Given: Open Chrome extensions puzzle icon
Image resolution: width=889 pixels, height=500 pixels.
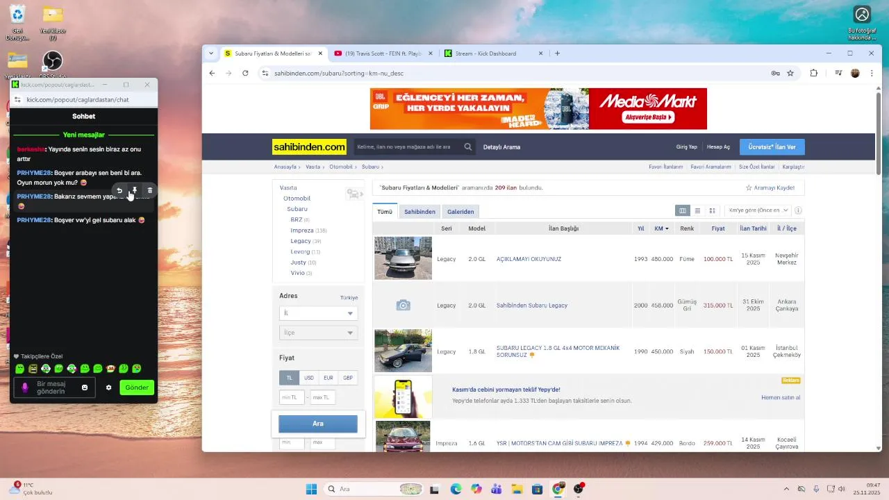Looking at the screenshot, I should tap(814, 73).
